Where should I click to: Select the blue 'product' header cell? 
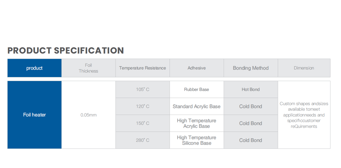(x=34, y=68)
